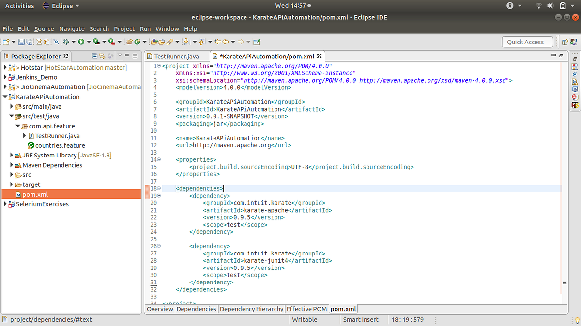The width and height of the screenshot is (581, 326).
Task: Open the Run button's dropdown arrow
Action: [89, 42]
